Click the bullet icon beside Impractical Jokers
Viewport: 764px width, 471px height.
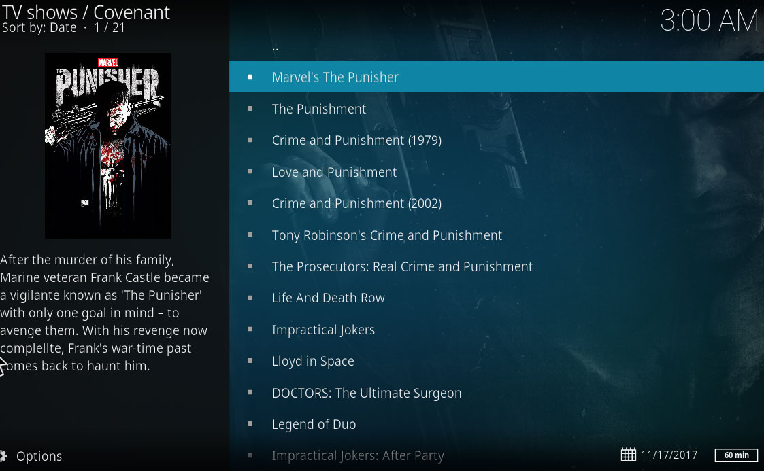coord(250,330)
